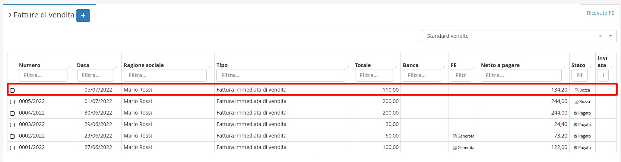Open the Ricevute FE link
Viewport: 621px width, 162px height.
pyautogui.click(x=600, y=13)
